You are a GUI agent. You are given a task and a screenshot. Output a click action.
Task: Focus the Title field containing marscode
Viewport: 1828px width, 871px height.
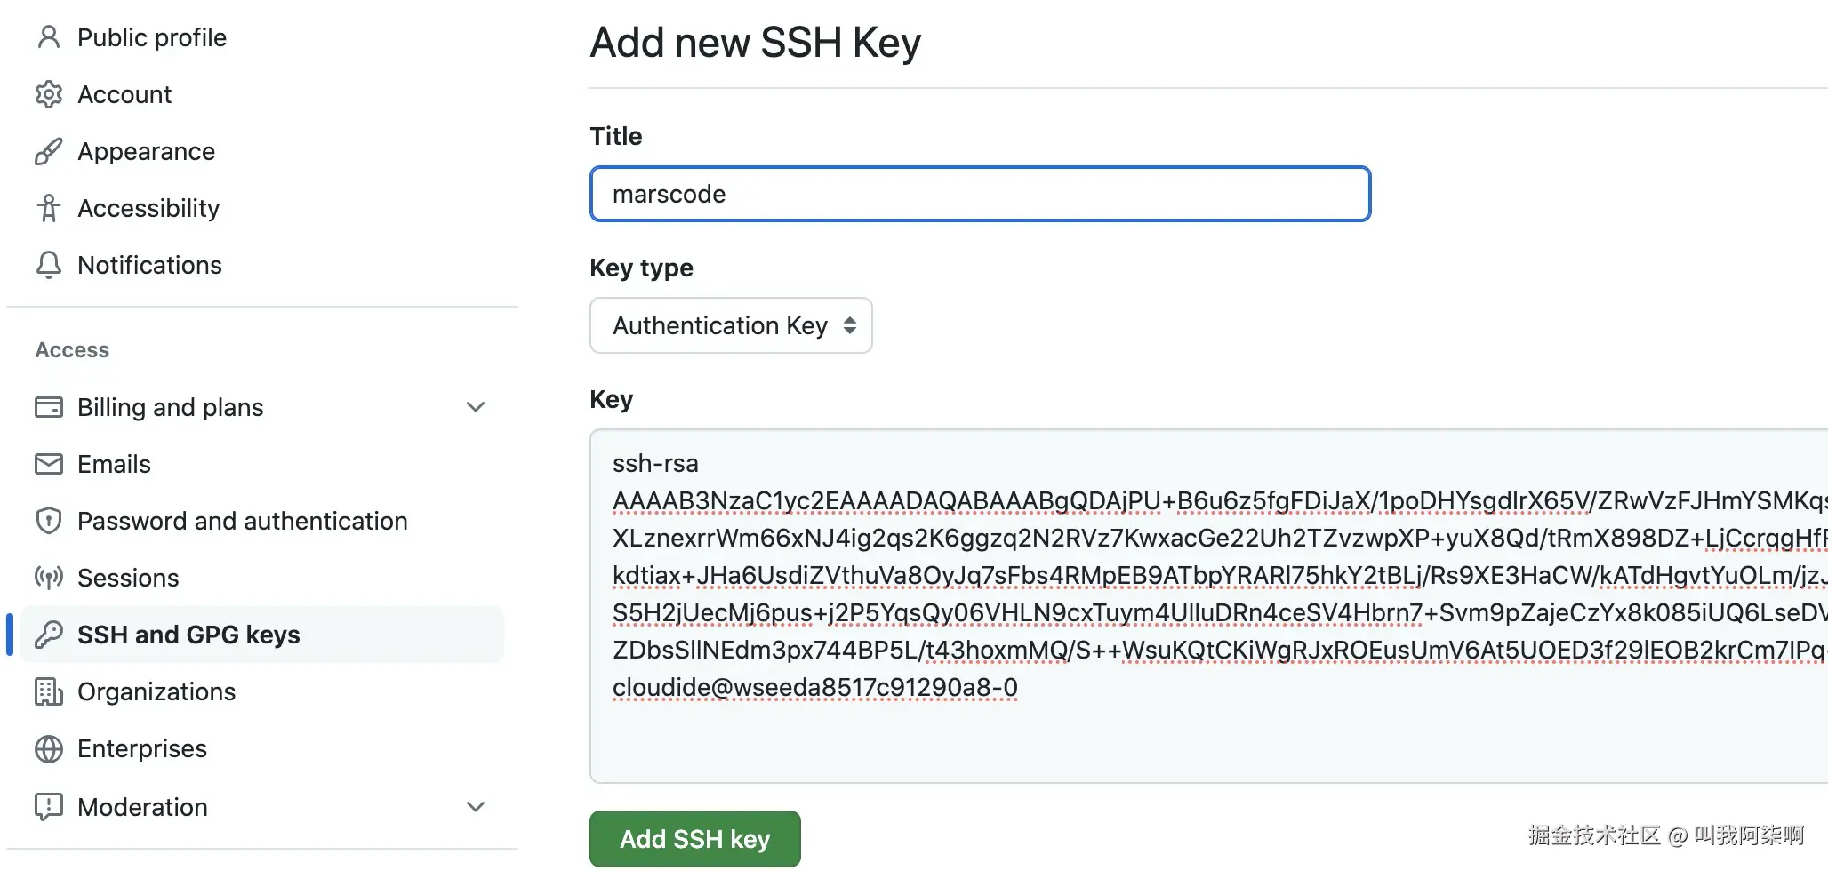(x=980, y=194)
